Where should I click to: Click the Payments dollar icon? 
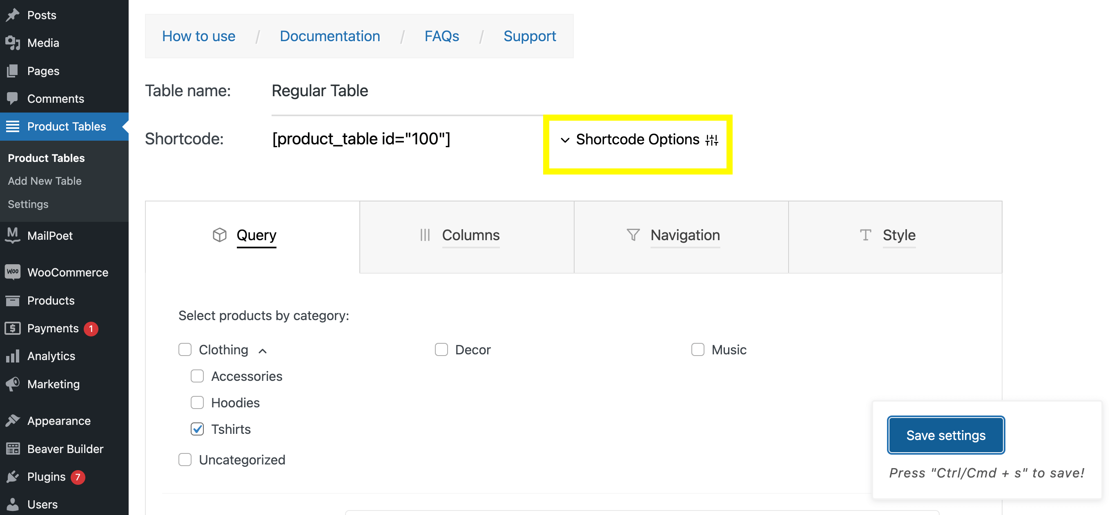13,328
